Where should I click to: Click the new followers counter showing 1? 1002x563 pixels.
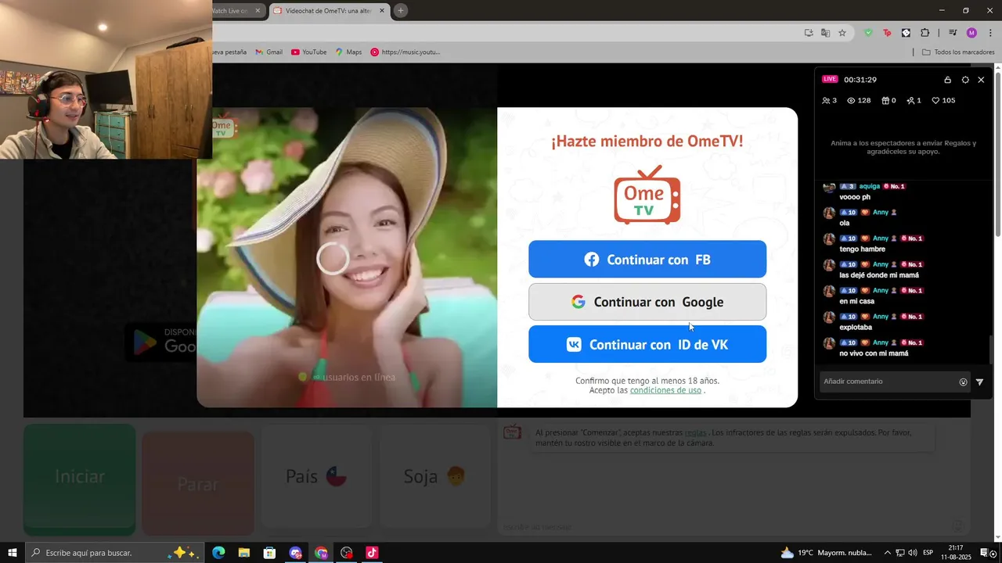(914, 100)
